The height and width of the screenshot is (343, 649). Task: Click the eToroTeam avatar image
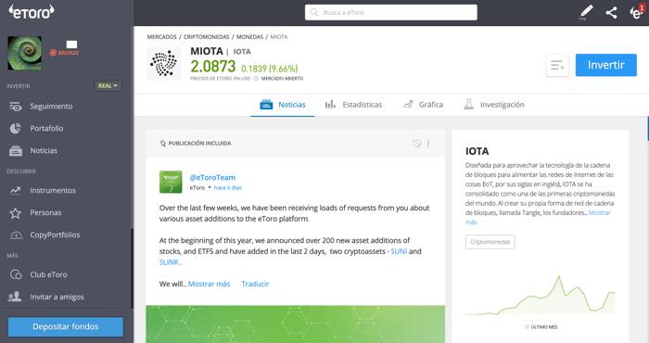click(171, 182)
